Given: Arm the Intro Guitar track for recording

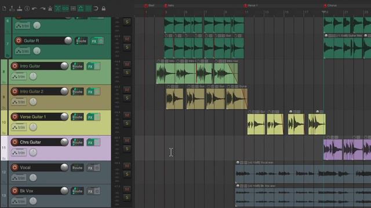Looking at the screenshot, I should click(x=14, y=66).
